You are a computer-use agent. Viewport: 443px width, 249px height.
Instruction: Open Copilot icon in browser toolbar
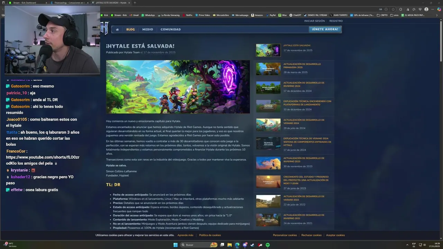click(x=439, y=9)
